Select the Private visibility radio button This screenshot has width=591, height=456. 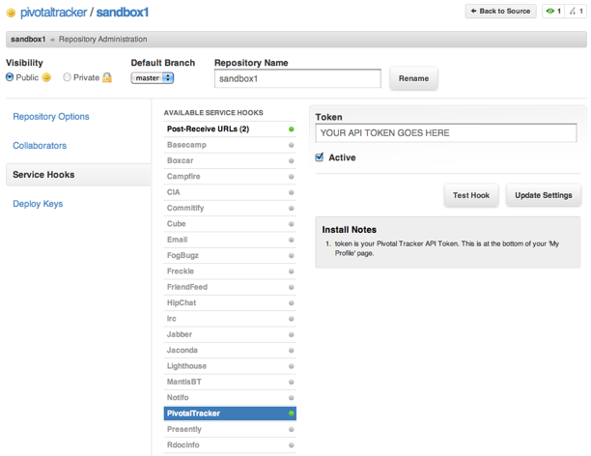pyautogui.click(x=67, y=77)
